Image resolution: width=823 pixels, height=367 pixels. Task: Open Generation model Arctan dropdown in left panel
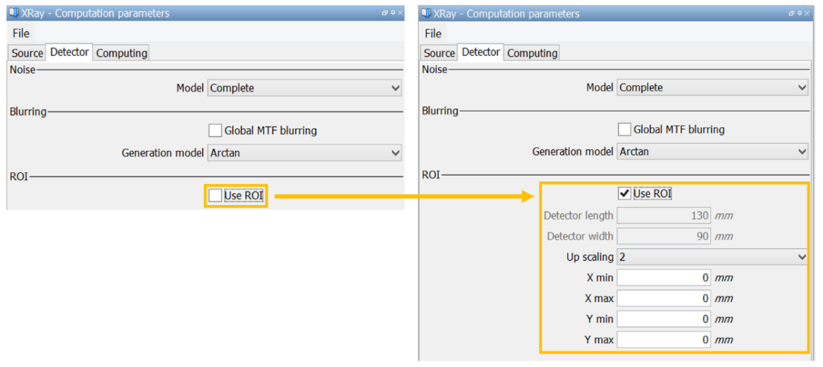coord(304,154)
